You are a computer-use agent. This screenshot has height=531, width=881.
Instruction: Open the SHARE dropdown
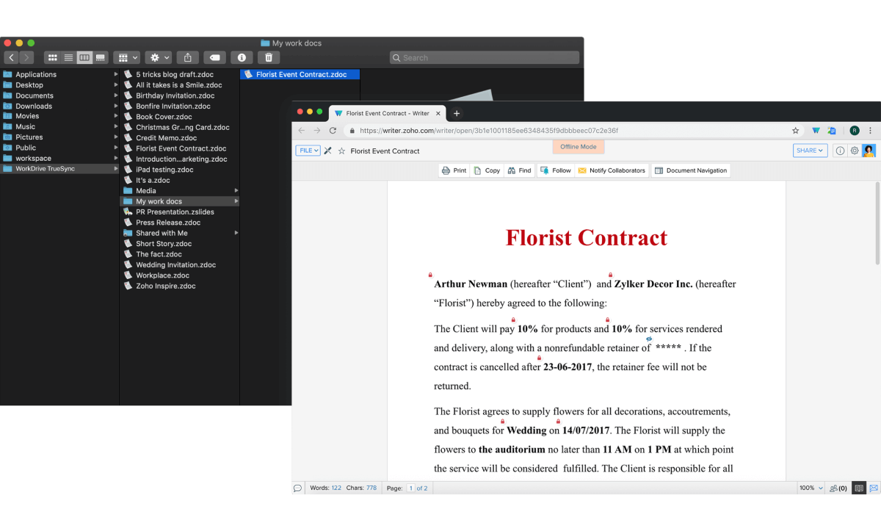coord(811,151)
